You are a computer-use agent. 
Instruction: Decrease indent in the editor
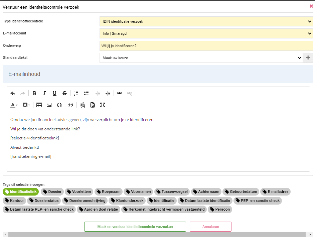[98, 93]
